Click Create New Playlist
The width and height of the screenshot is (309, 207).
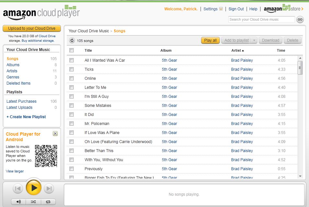click(x=26, y=117)
